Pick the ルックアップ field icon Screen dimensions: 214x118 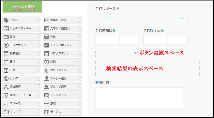(x=47, y=95)
